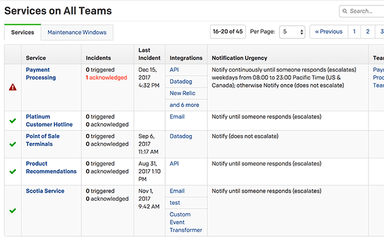Screen dimensions: 384x240
Task: Open the Datadog integration for Point of Sale Terminals
Action: (180, 136)
